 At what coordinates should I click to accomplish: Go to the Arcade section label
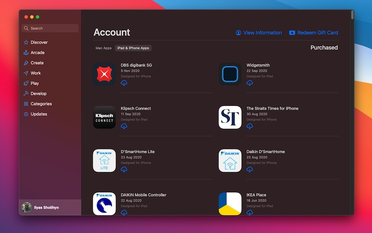[38, 53]
